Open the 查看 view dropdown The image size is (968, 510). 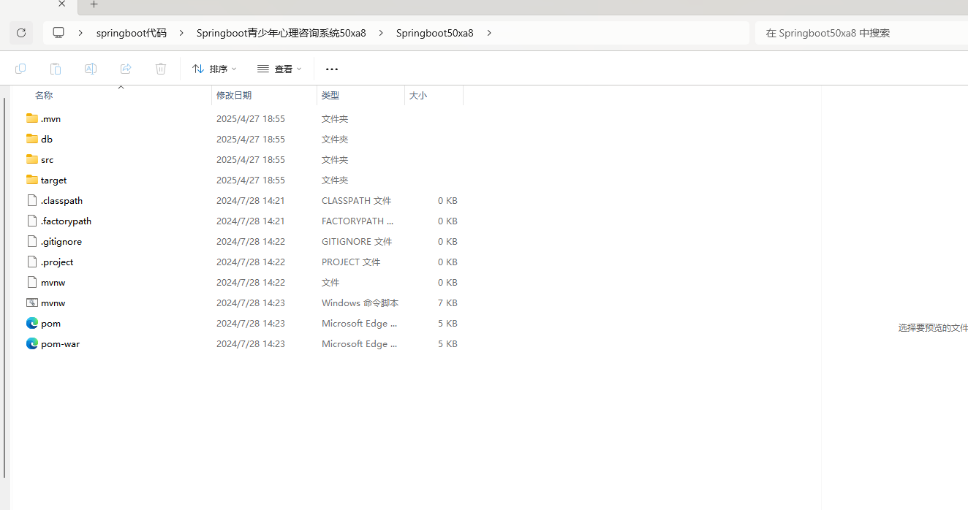click(279, 69)
